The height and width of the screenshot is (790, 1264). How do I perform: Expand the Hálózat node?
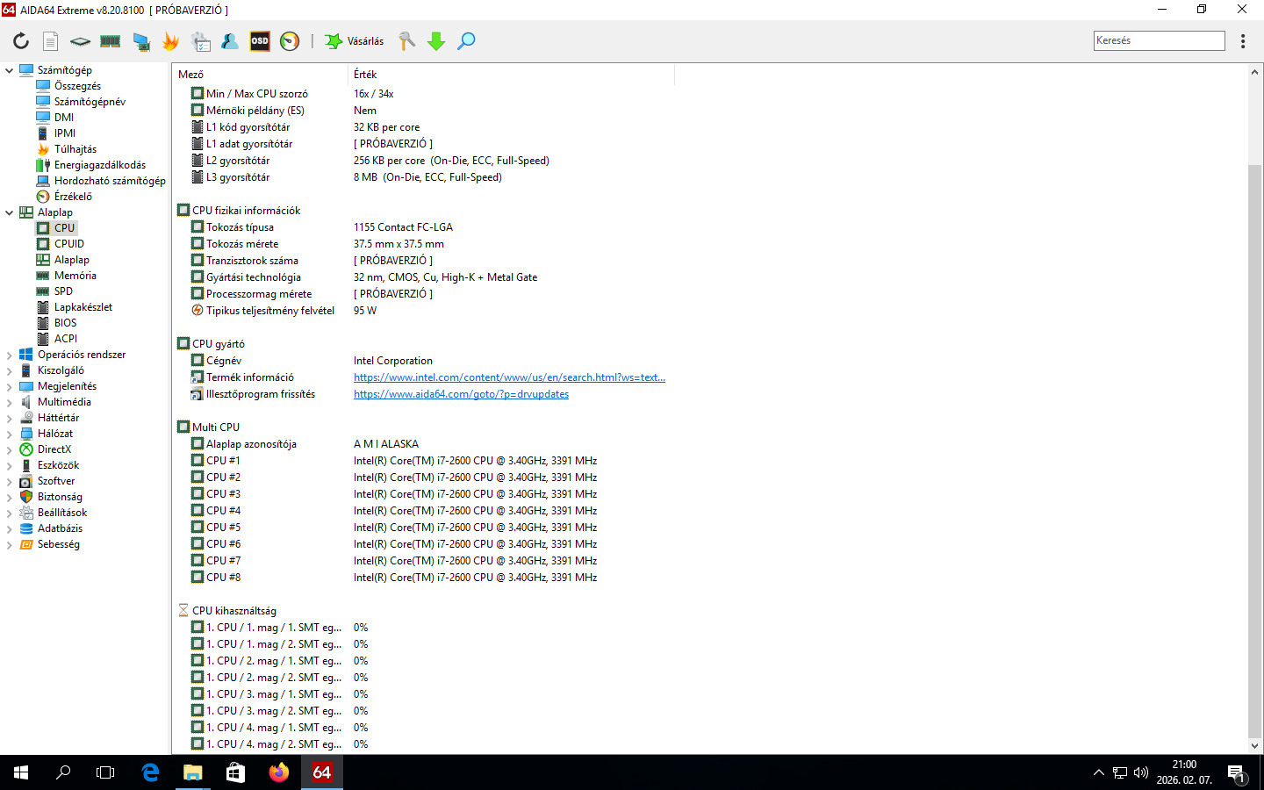click(10, 434)
